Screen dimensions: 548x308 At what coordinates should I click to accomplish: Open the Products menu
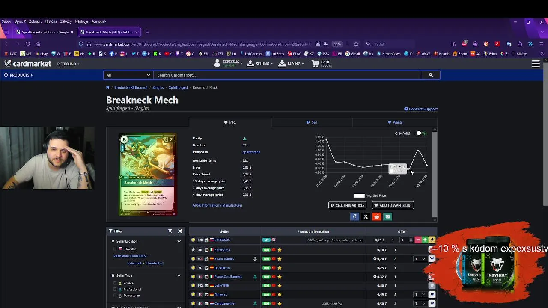[x=18, y=75]
